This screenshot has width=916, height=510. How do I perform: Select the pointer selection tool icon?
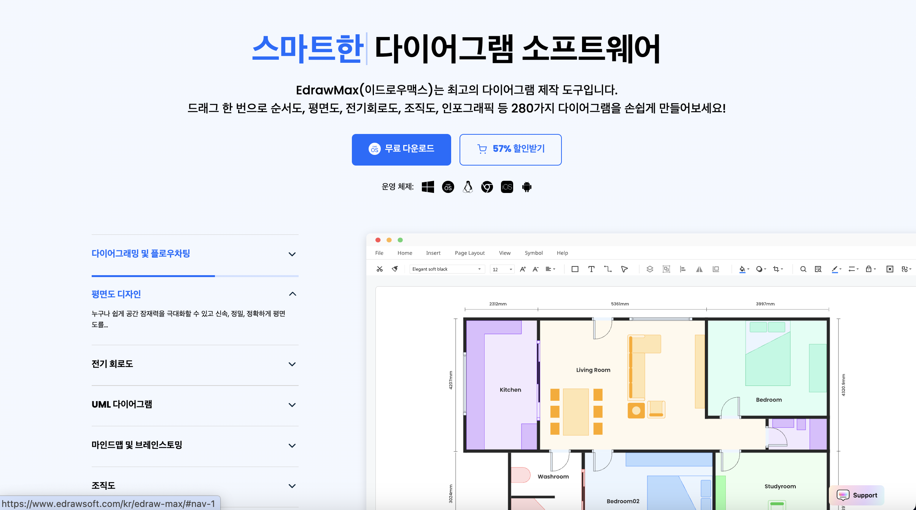[624, 269]
